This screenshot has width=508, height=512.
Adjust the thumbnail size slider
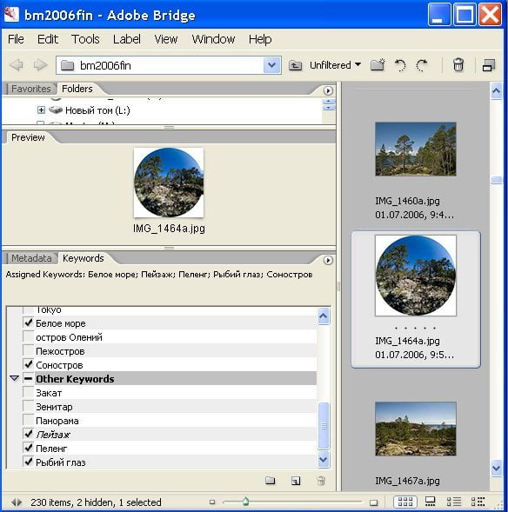click(245, 502)
